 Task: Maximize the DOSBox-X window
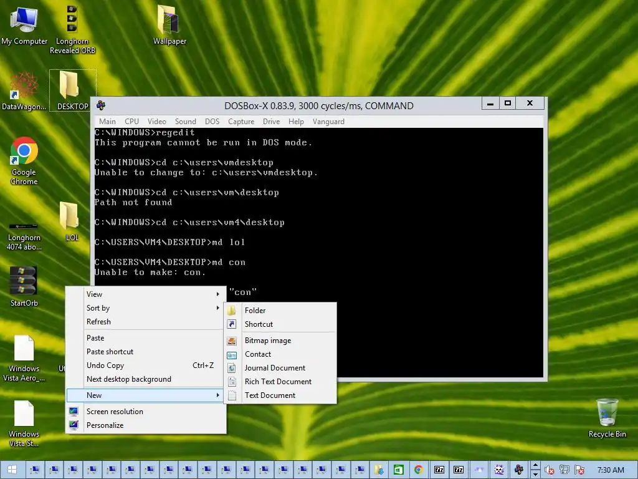(507, 103)
